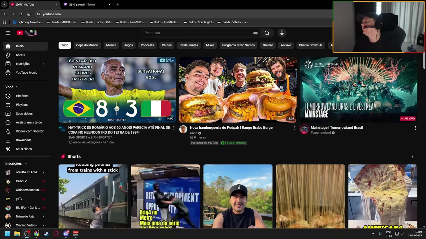The width and height of the screenshot is (426, 239).
Task: Open the on-screen keyboard icon in search box
Action: [x=255, y=33]
